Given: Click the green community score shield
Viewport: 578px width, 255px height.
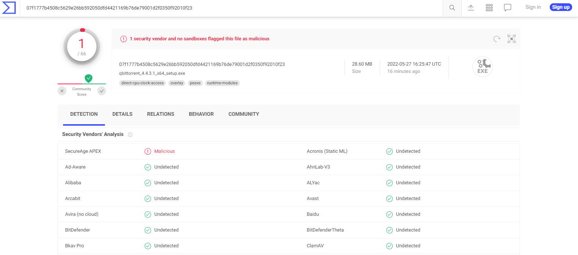Looking at the screenshot, I should (x=89, y=78).
